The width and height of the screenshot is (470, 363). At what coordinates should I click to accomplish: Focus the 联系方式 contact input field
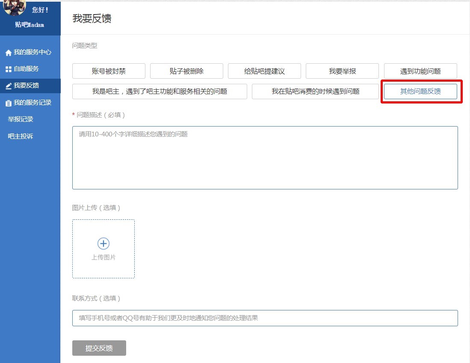coord(265,318)
